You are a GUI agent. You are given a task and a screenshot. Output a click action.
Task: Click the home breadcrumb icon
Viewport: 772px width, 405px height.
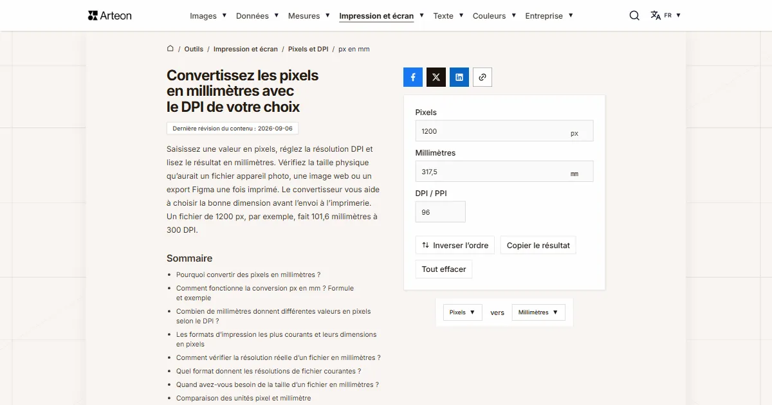[170, 48]
